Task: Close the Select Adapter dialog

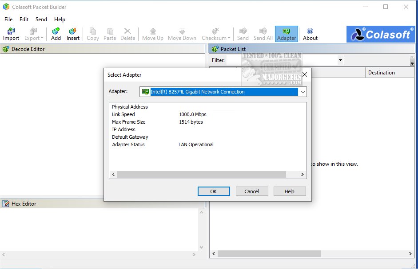Action: point(305,74)
